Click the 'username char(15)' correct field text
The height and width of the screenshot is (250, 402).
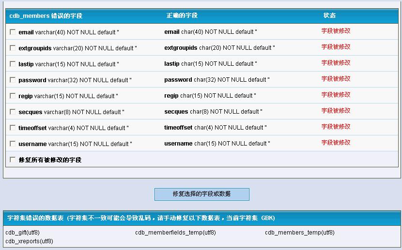click(x=217, y=144)
